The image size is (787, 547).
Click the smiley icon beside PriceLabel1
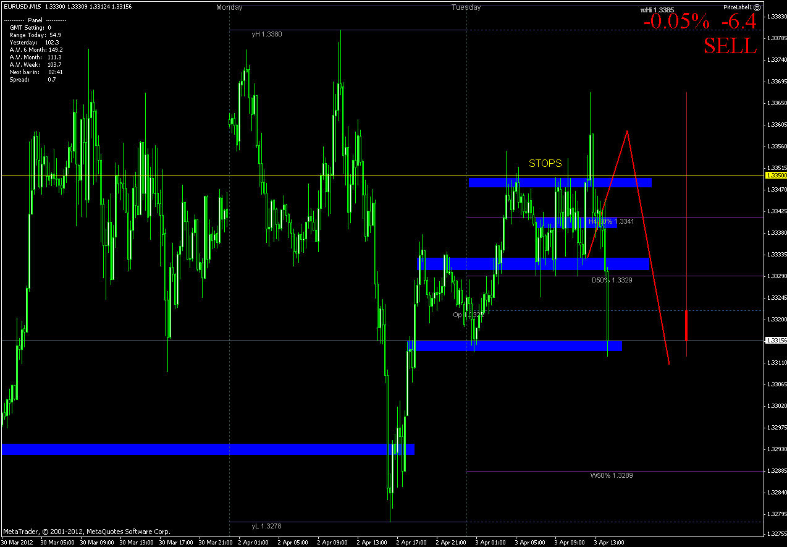[757, 7]
